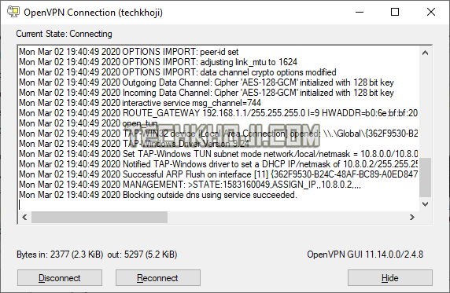Click the vertical scrollbar thumb
The width and height of the screenshot is (450, 293).
pos(425,178)
